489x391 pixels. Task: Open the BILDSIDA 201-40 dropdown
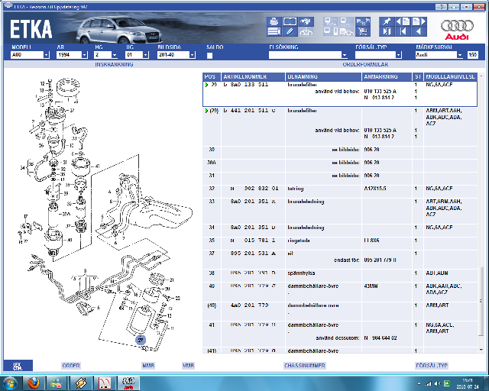[x=192, y=55]
